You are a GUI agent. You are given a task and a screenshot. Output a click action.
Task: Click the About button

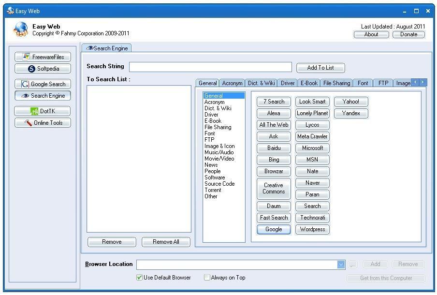point(371,34)
